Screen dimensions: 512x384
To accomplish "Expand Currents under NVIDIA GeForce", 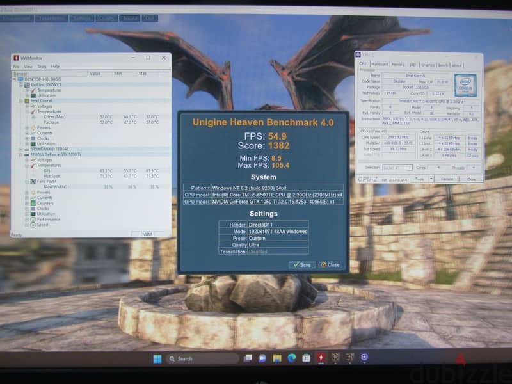I will [x=27, y=198].
